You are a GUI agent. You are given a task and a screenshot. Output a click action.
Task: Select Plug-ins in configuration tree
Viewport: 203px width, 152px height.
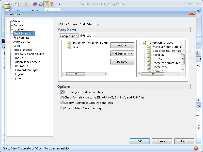pos(19,74)
